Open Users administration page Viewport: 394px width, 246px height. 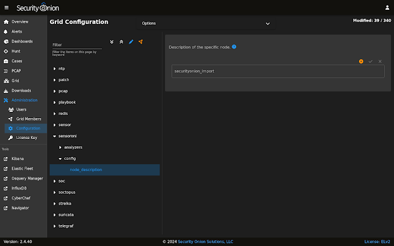click(22, 109)
